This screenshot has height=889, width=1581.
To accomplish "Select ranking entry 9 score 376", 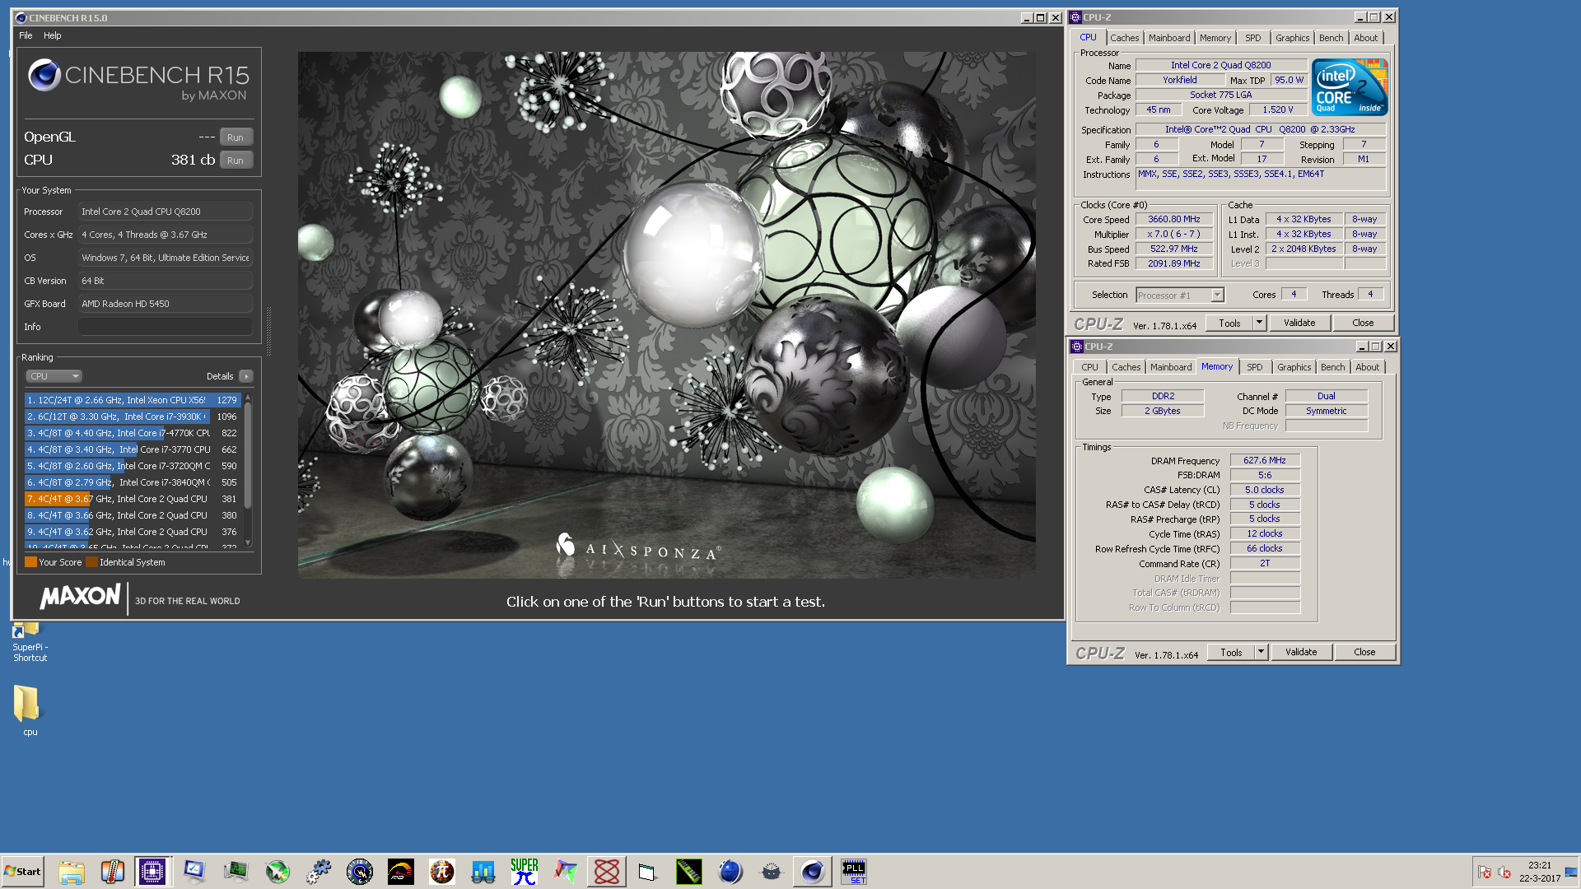I will [x=133, y=532].
